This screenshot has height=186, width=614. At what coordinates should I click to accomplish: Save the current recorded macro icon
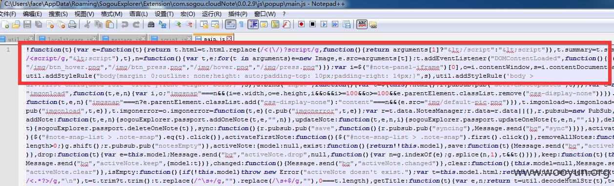pyautogui.click(x=346, y=24)
